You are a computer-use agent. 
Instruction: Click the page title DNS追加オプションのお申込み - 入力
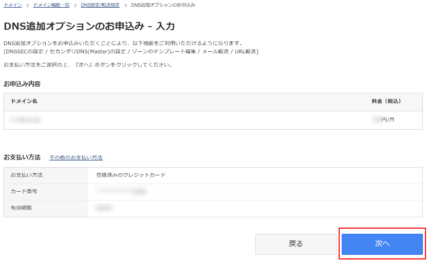89,26
